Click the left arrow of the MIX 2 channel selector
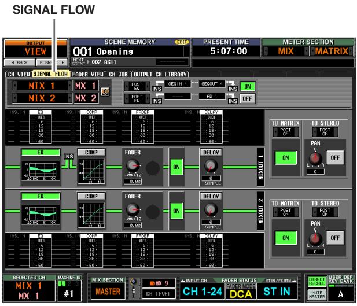Viewport: 357px width, 306px height. tap(15, 98)
